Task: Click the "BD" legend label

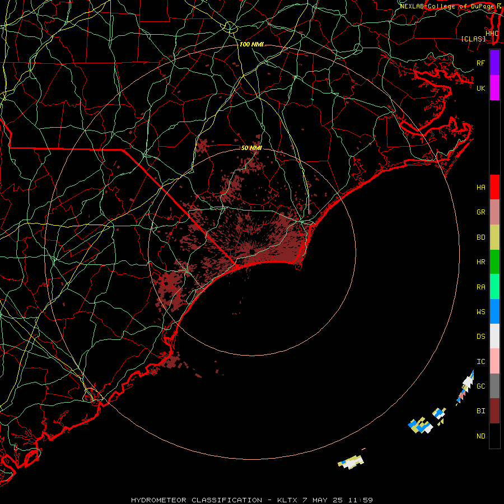Action: click(481, 237)
